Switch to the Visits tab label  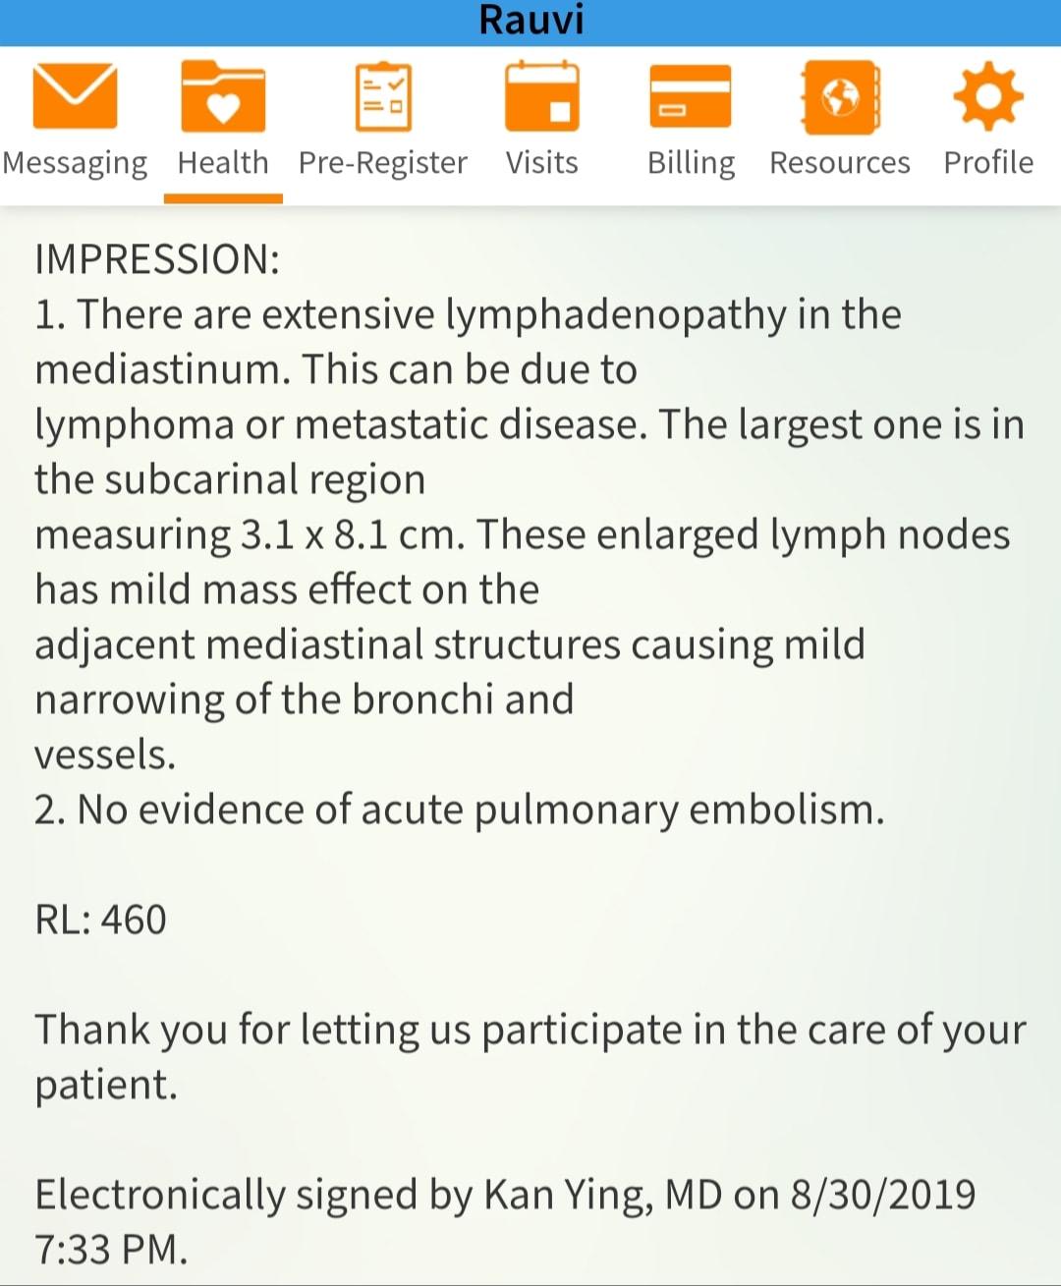(541, 162)
